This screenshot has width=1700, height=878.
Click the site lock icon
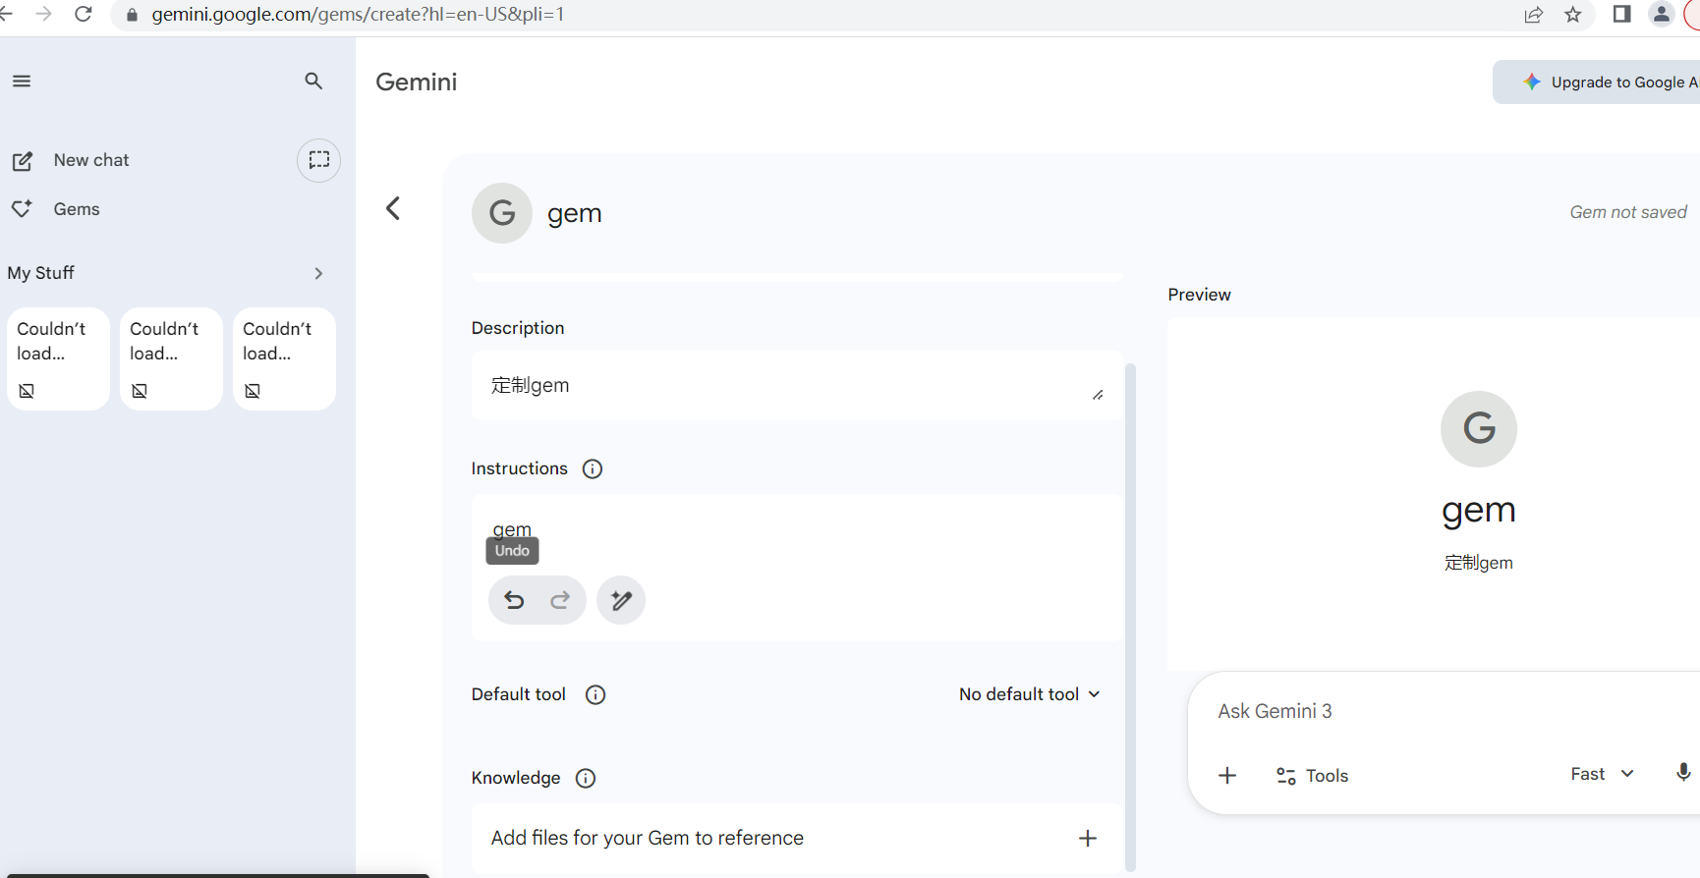pos(133,15)
